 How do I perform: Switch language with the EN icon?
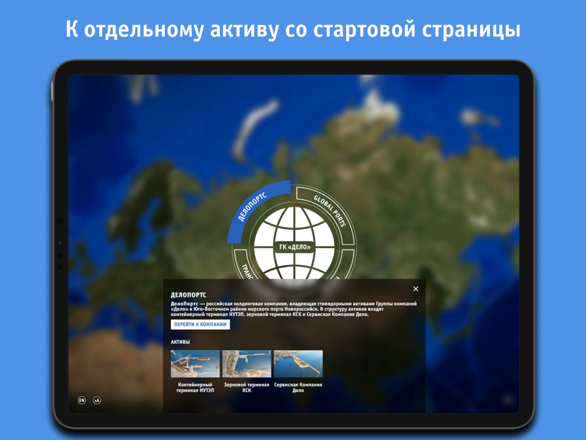(81, 400)
